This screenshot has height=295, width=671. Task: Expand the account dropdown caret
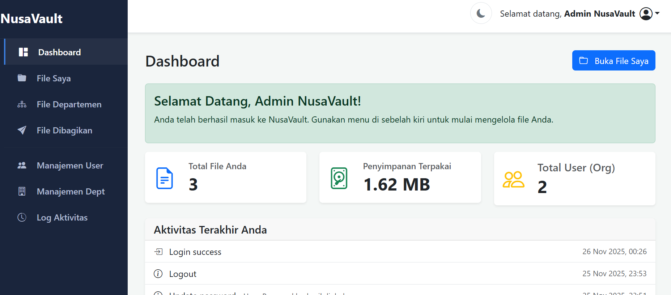click(657, 13)
